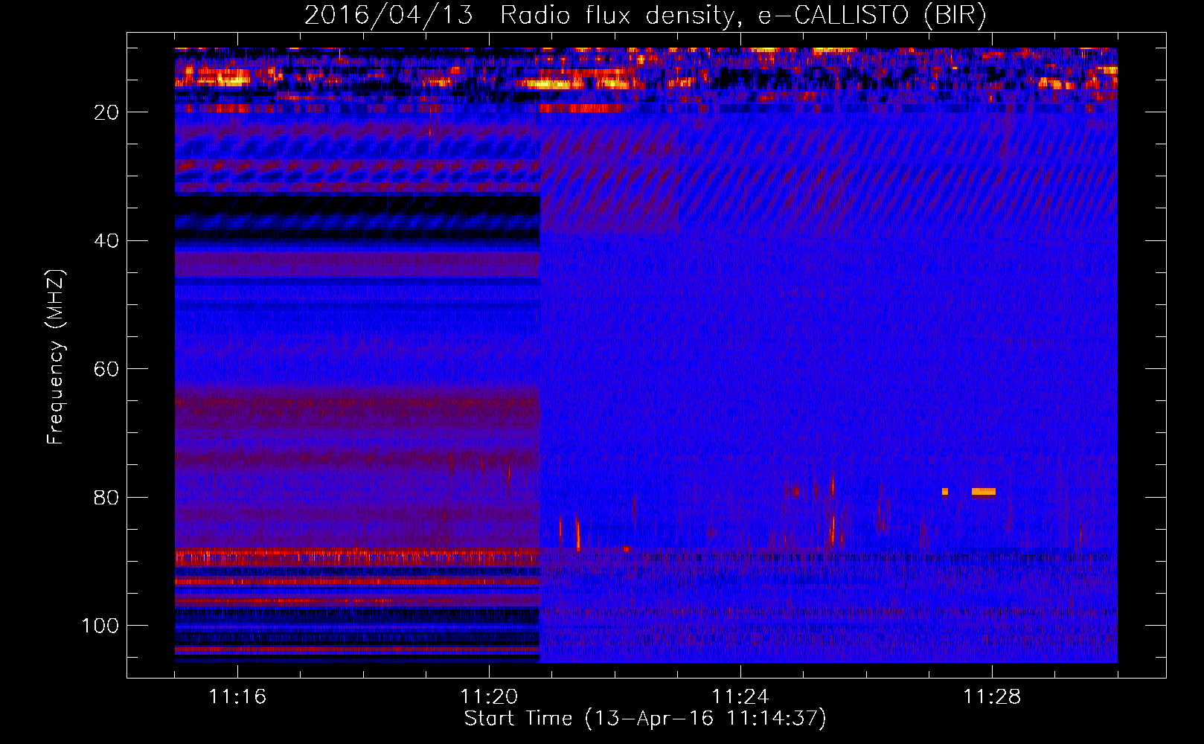Click the 11:20 time tick label
The width and height of the screenshot is (1204, 744).
pyautogui.click(x=489, y=696)
